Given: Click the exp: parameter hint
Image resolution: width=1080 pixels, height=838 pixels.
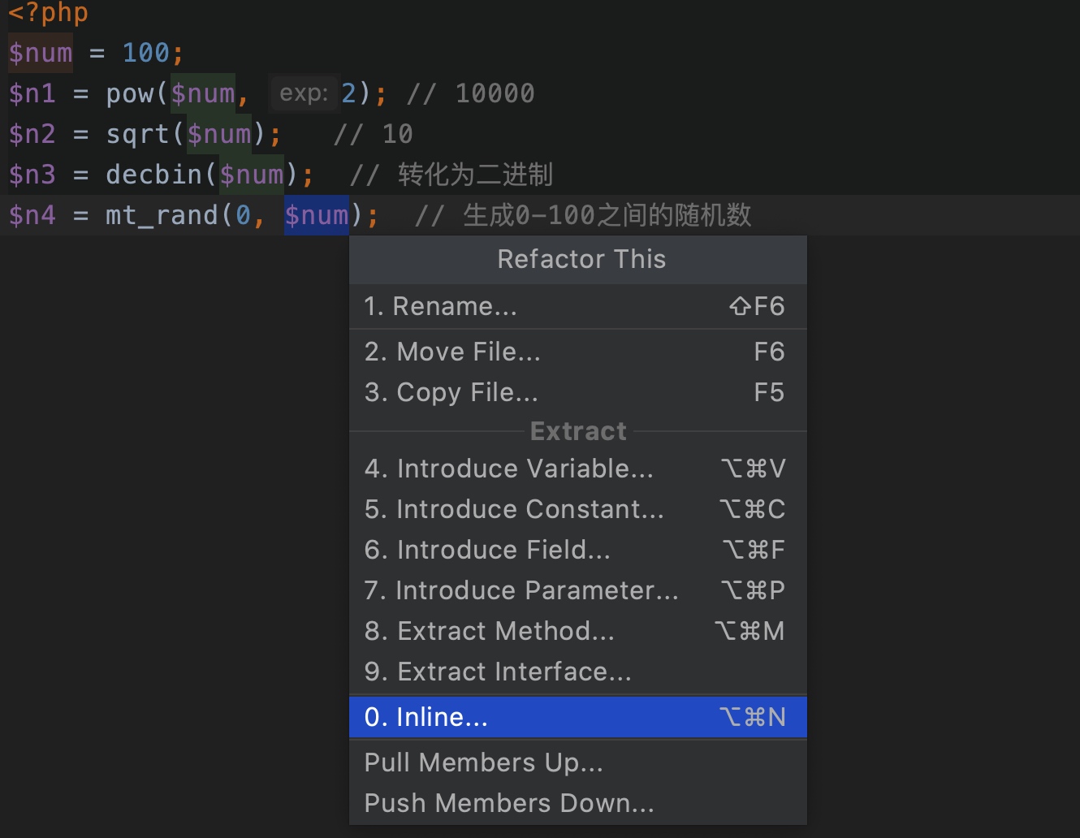Looking at the screenshot, I should click(303, 93).
